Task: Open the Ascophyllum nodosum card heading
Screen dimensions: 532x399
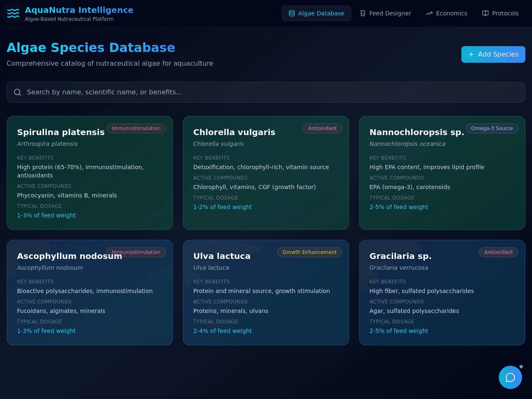Action: pos(69,256)
